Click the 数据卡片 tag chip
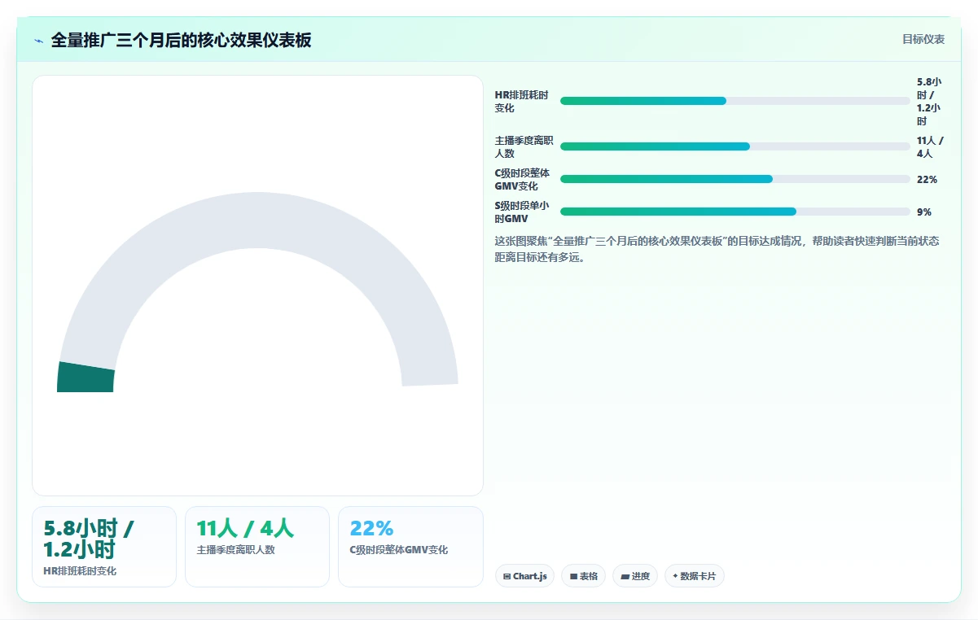978x620 pixels. click(695, 576)
